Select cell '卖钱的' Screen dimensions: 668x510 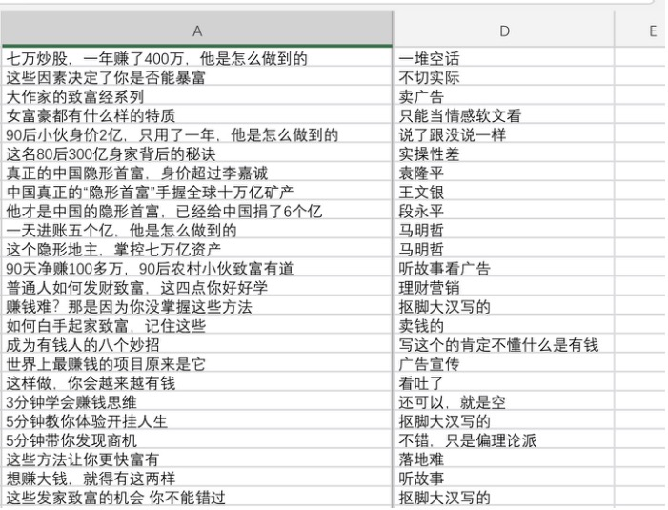(x=503, y=325)
